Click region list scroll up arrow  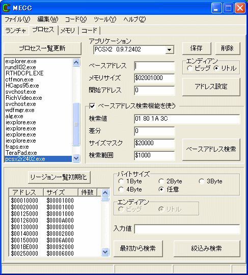[105, 193]
